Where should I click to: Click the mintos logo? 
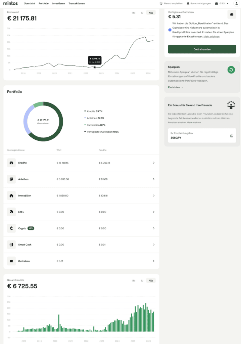[10, 3]
